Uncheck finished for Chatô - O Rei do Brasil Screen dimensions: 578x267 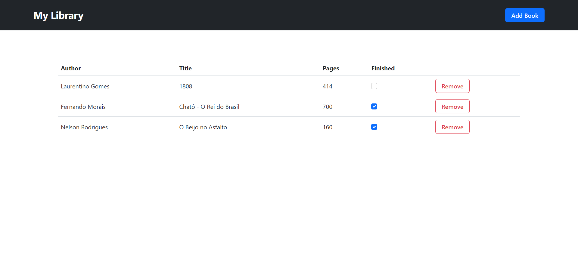pos(374,106)
